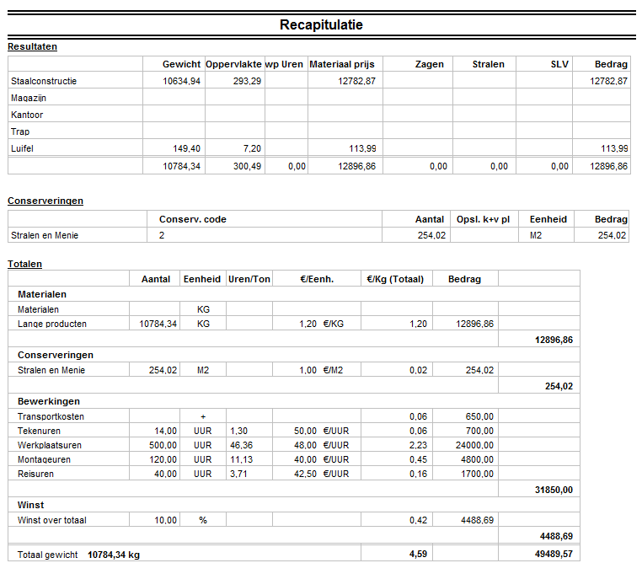The height and width of the screenshot is (563, 642).
Task: Click the Montageuren €/Kg value 0,45
Action: click(x=418, y=459)
